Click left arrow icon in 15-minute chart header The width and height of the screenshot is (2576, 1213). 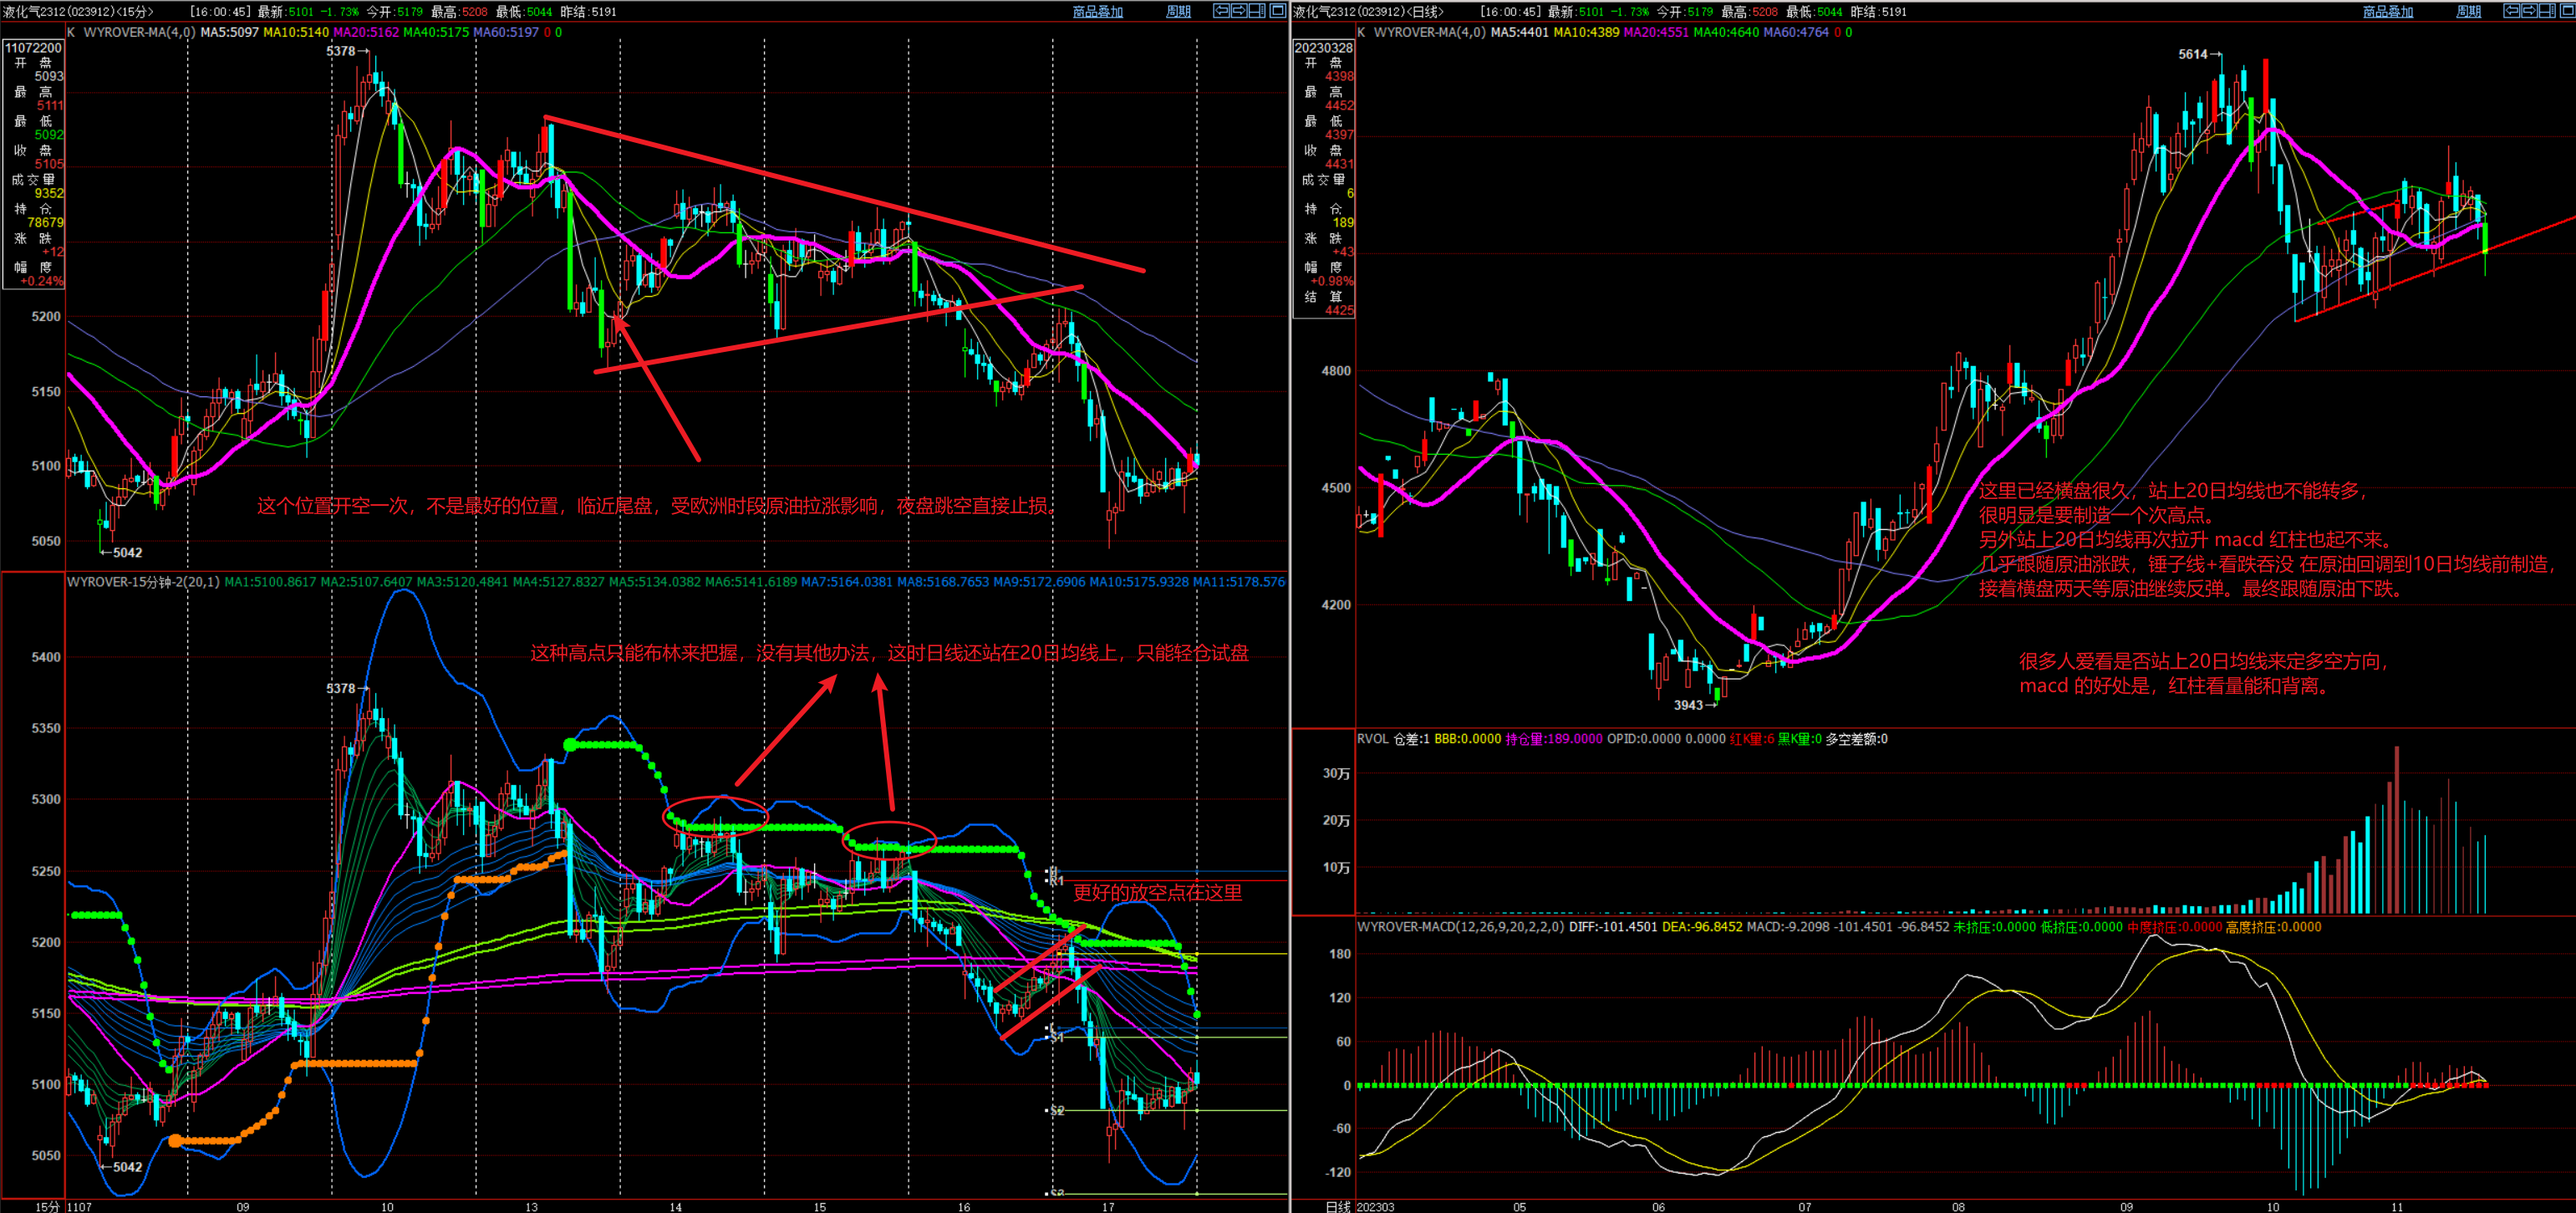tap(1222, 11)
